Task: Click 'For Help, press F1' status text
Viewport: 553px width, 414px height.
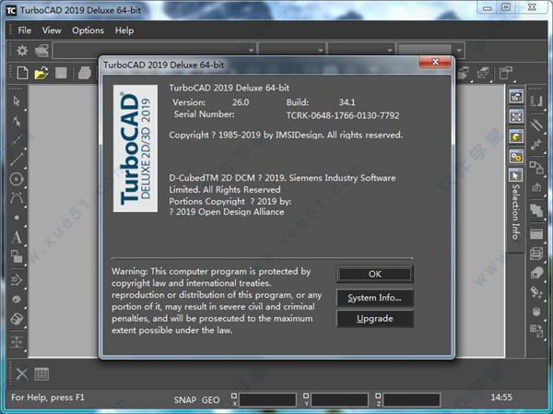Action: (48, 397)
